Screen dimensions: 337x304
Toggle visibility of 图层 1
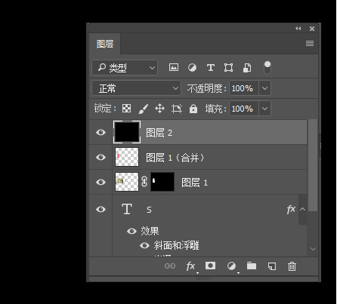click(100, 182)
